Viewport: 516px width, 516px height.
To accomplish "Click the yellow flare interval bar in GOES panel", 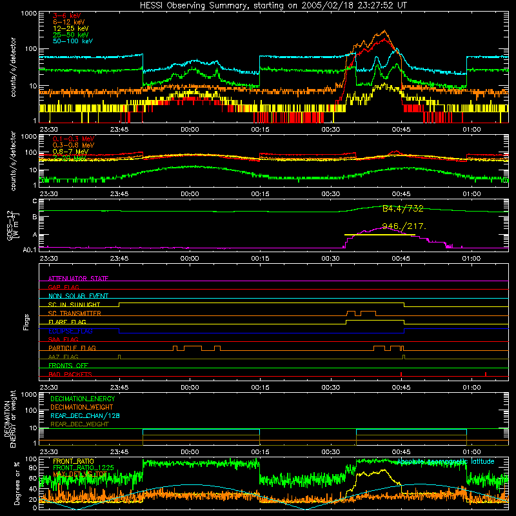I will click(x=380, y=235).
